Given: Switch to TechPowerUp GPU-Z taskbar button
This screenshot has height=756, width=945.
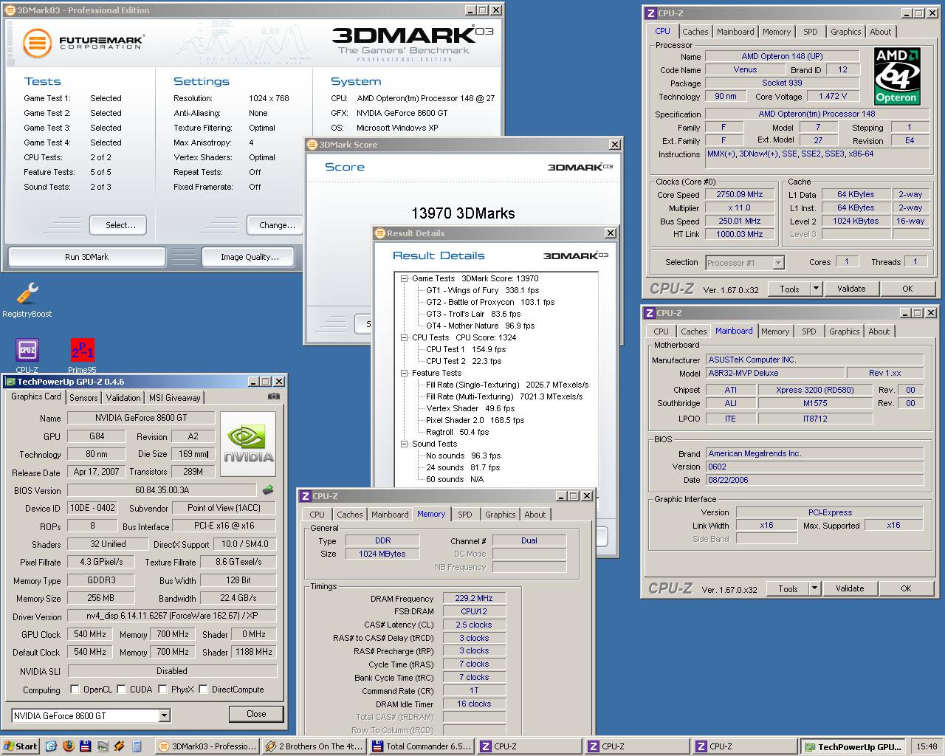Looking at the screenshot, I should 853,746.
